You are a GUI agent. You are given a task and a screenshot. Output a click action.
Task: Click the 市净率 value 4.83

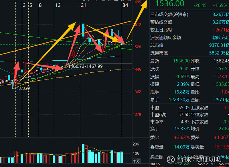(x=185, y=122)
